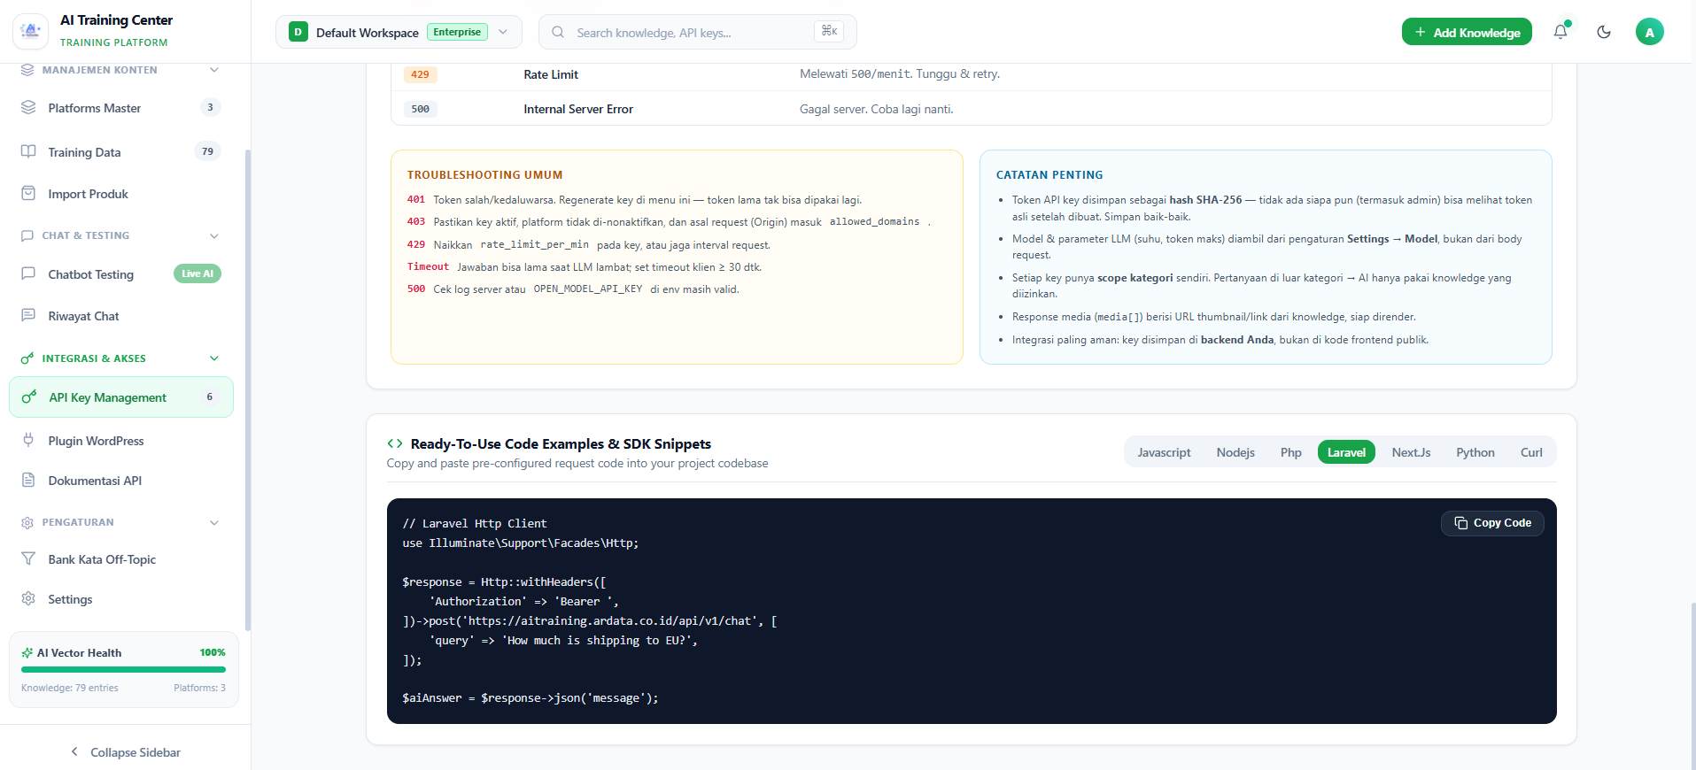The image size is (1696, 770).
Task: Open Platforms Master layers icon
Action: click(x=28, y=107)
